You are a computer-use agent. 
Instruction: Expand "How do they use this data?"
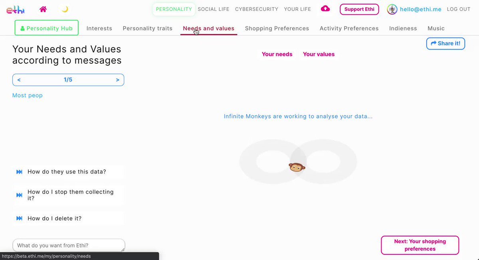click(68, 172)
